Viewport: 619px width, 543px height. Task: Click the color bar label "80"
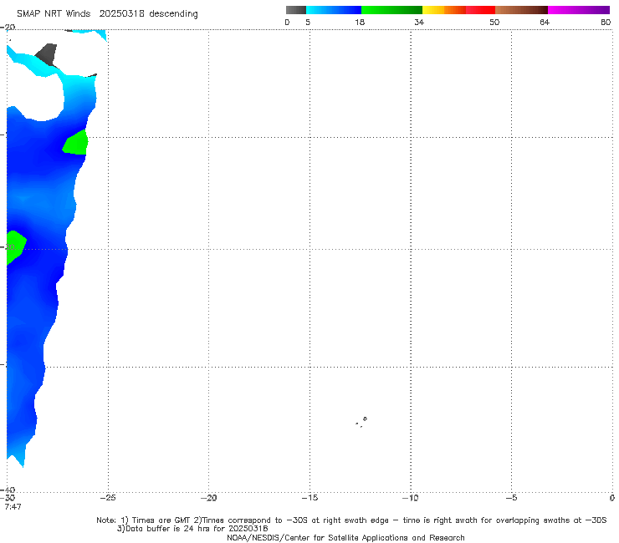tap(606, 23)
